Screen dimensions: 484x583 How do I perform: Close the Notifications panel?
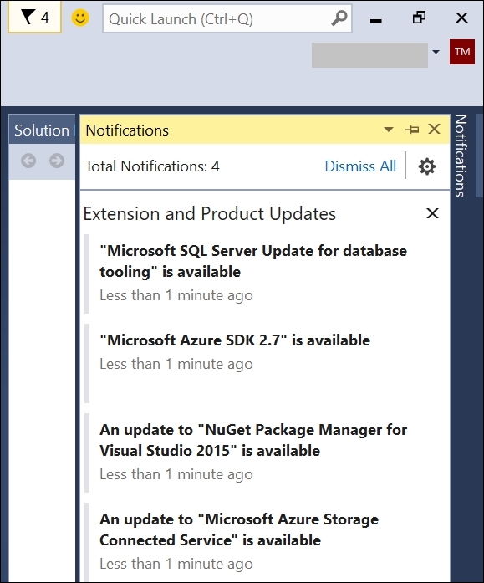point(434,129)
